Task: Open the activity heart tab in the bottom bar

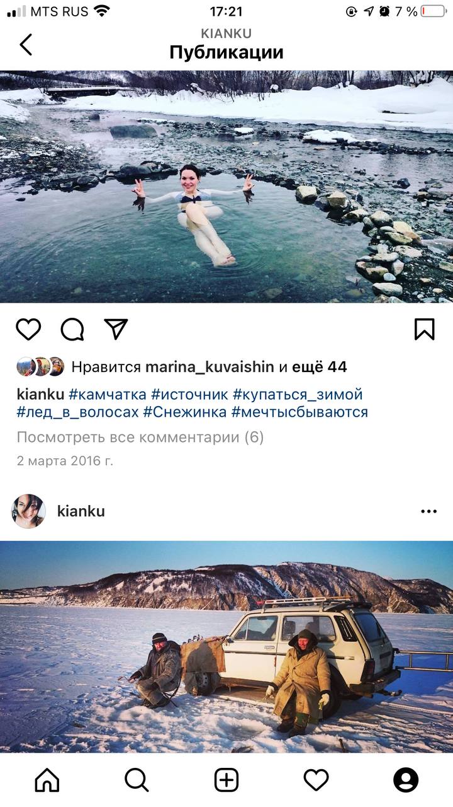Action: (x=316, y=781)
